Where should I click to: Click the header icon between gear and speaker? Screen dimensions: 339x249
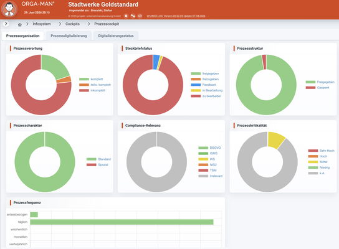[133, 16]
